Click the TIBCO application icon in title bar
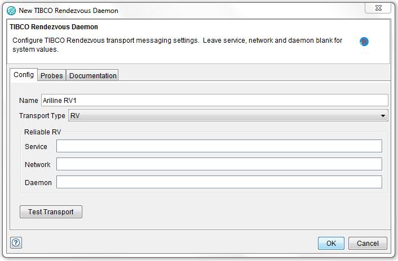This screenshot has width=398, height=261. click(11, 11)
